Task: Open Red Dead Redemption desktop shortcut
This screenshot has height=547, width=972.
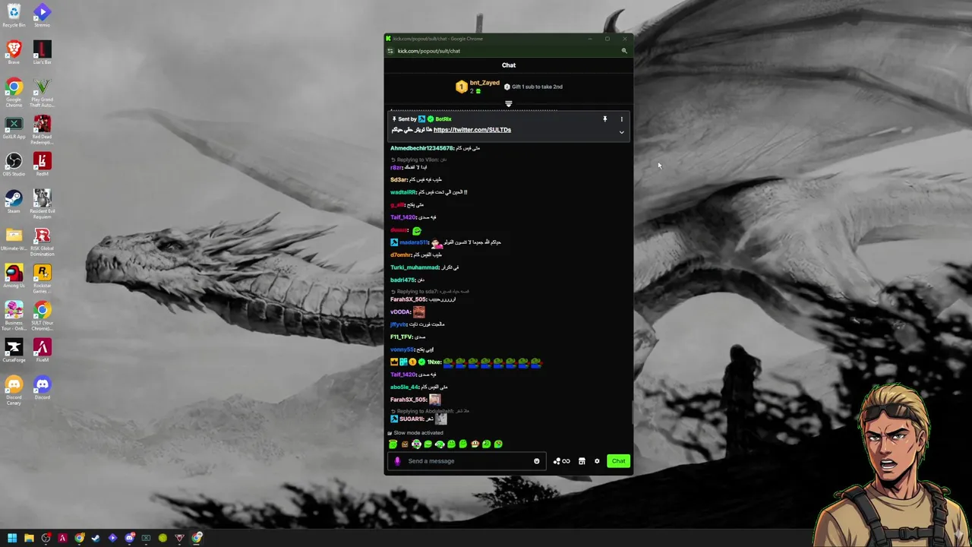Action: (42, 130)
